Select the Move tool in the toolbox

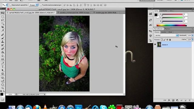[x=3, y=13]
